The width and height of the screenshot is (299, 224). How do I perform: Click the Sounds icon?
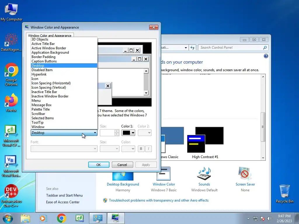(204, 174)
